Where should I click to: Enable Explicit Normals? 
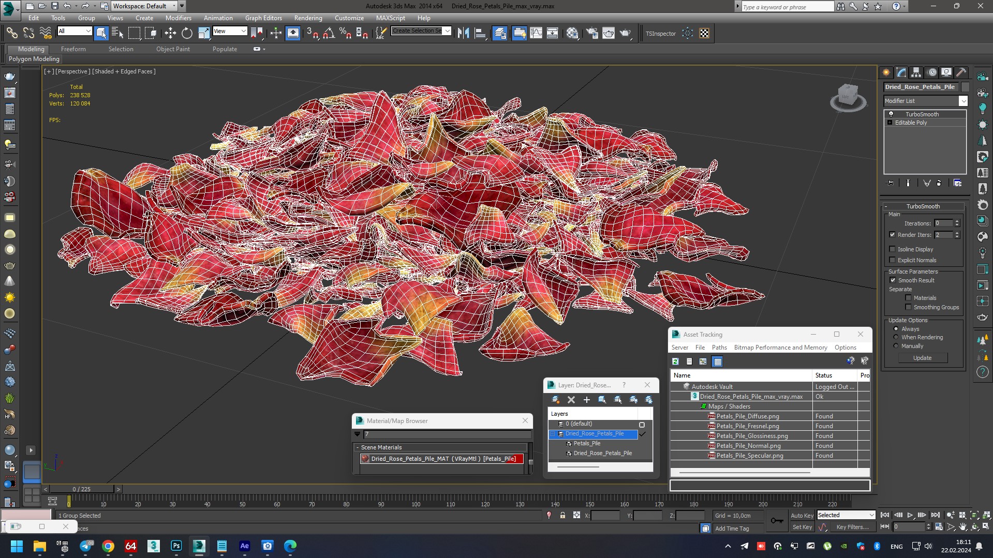[x=892, y=260]
